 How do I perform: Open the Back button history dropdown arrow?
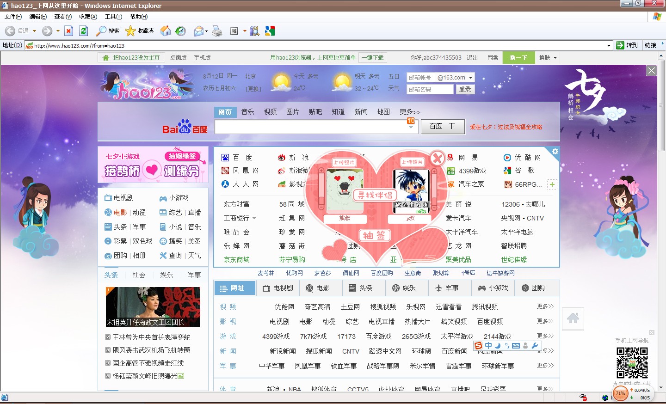pos(34,31)
